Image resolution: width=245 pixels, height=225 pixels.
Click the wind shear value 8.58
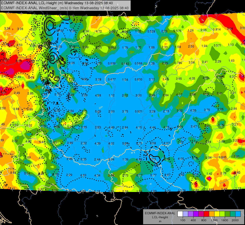(153, 143)
